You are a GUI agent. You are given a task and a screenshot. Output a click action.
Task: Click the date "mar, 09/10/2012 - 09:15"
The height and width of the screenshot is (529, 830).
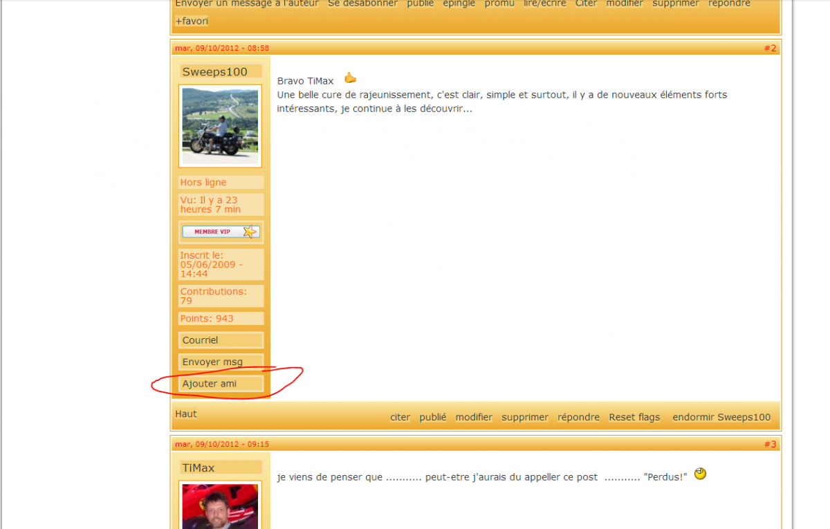click(x=222, y=444)
